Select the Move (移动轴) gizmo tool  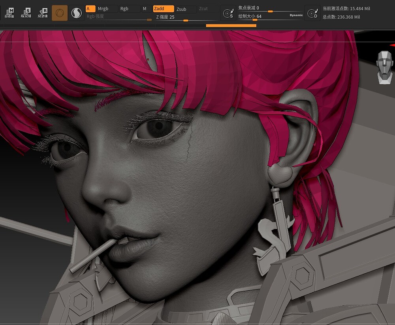tap(9, 13)
